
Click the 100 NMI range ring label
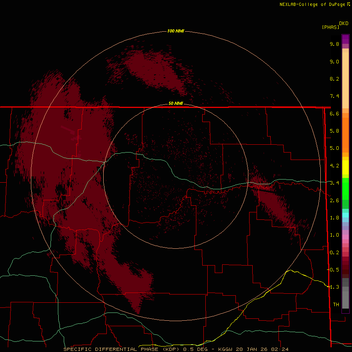tap(176, 31)
